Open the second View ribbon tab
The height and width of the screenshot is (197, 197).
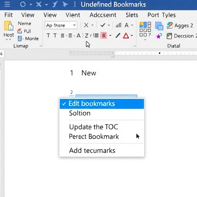50,15
